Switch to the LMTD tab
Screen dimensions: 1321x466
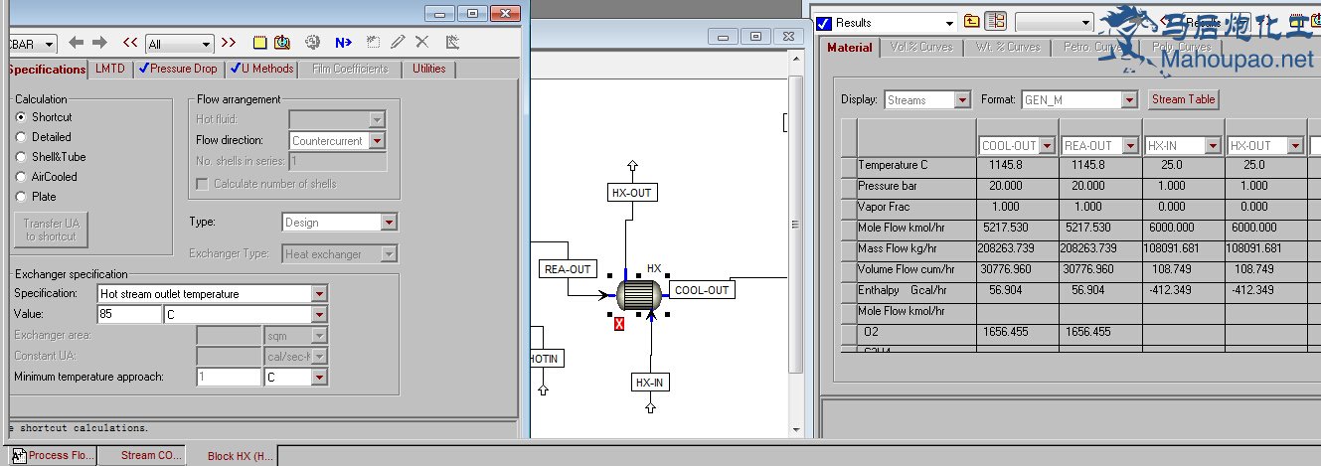(x=110, y=69)
